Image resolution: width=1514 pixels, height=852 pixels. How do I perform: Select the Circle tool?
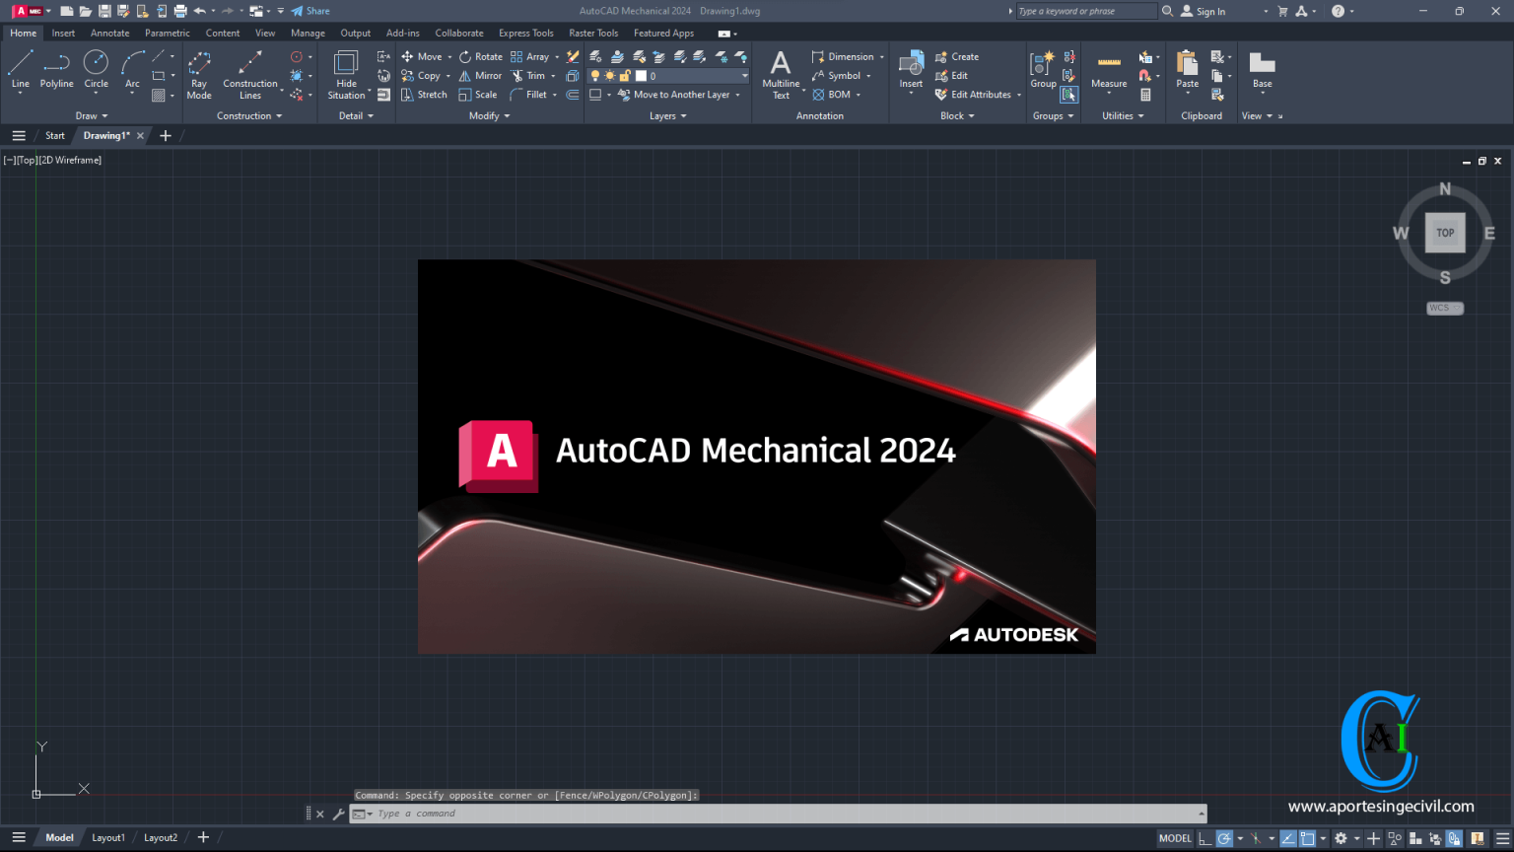(x=96, y=69)
